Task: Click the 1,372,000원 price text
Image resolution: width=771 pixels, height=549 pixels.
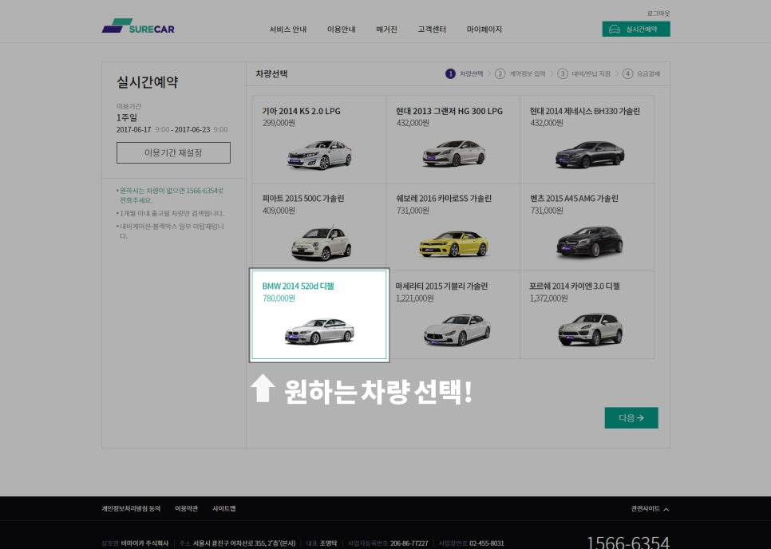Action: 548,298
